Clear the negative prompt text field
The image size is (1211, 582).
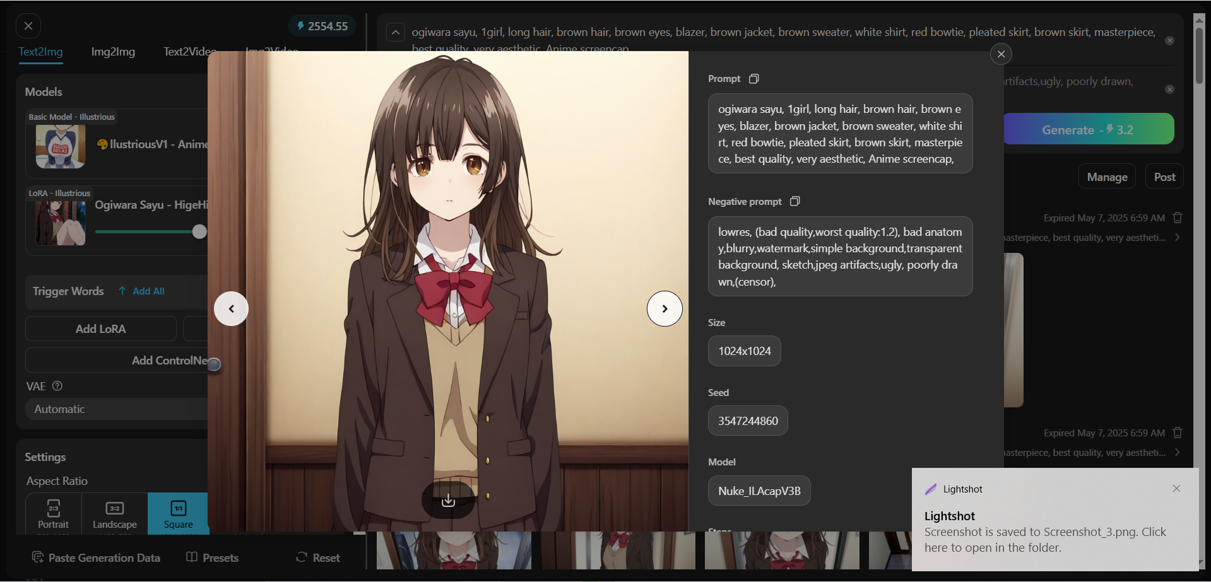pyautogui.click(x=1169, y=90)
